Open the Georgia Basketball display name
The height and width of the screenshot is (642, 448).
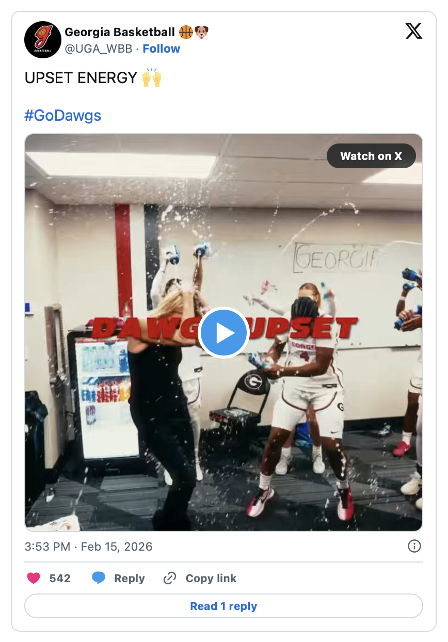120,32
